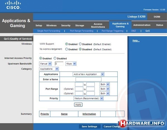This screenshot has height=130, width=167.
Task: Click the Cisco logo
Action: [13, 5]
